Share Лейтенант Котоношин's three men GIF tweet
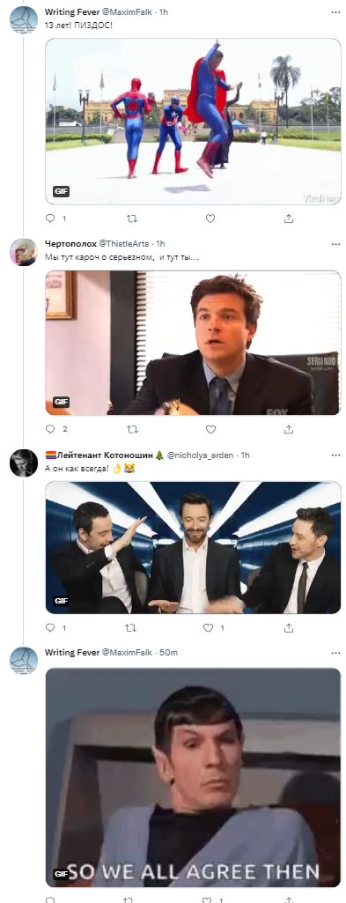This screenshot has height=903, width=346. [x=289, y=628]
